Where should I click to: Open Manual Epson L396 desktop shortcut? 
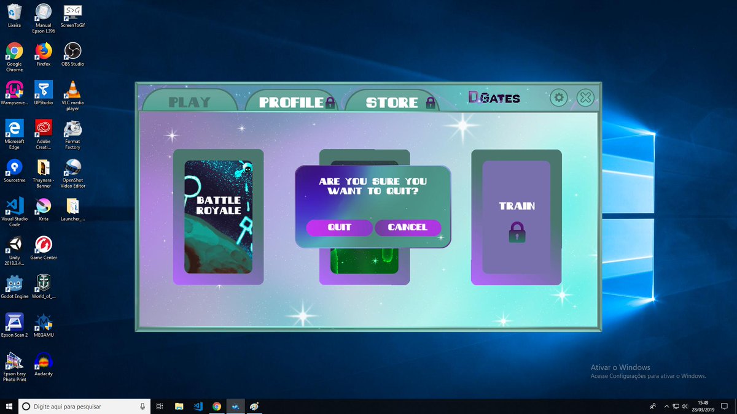tap(43, 19)
